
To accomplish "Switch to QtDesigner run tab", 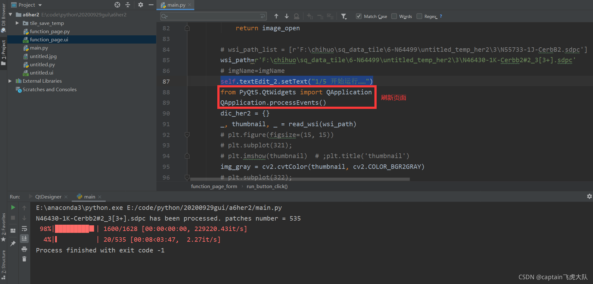I will click(x=48, y=197).
